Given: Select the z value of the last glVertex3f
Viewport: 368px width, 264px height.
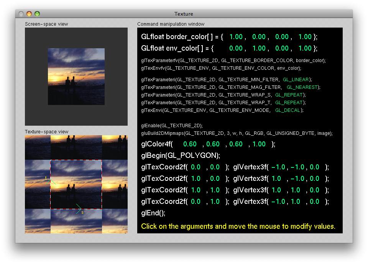Looking at the screenshot, I should click(314, 202).
